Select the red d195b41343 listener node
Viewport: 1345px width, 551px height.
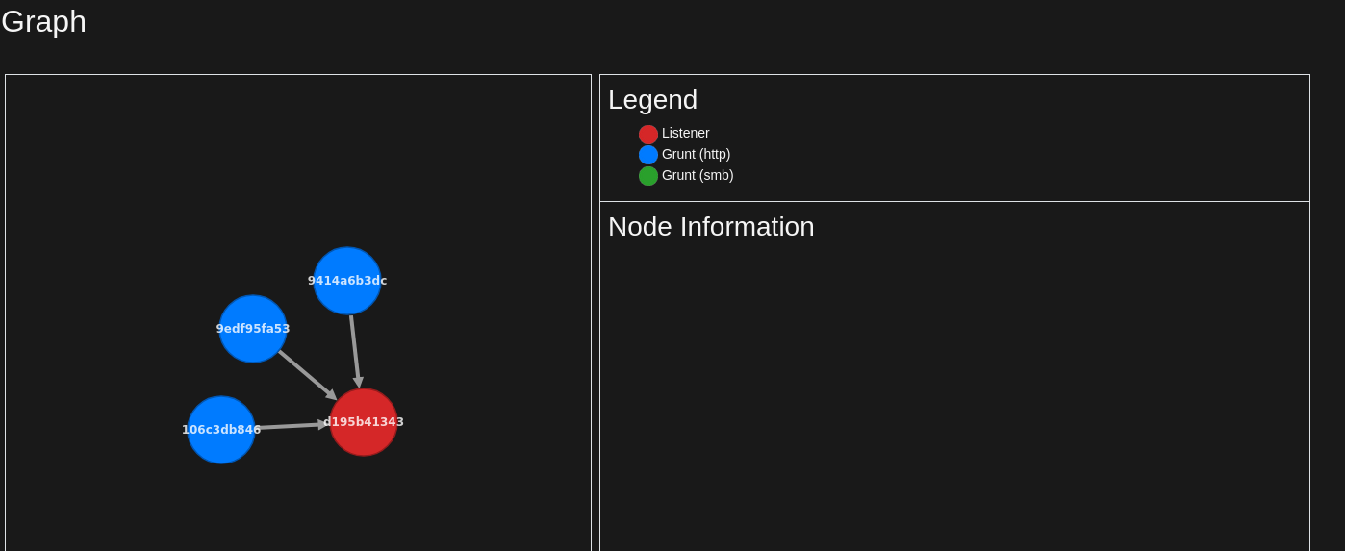pos(364,422)
